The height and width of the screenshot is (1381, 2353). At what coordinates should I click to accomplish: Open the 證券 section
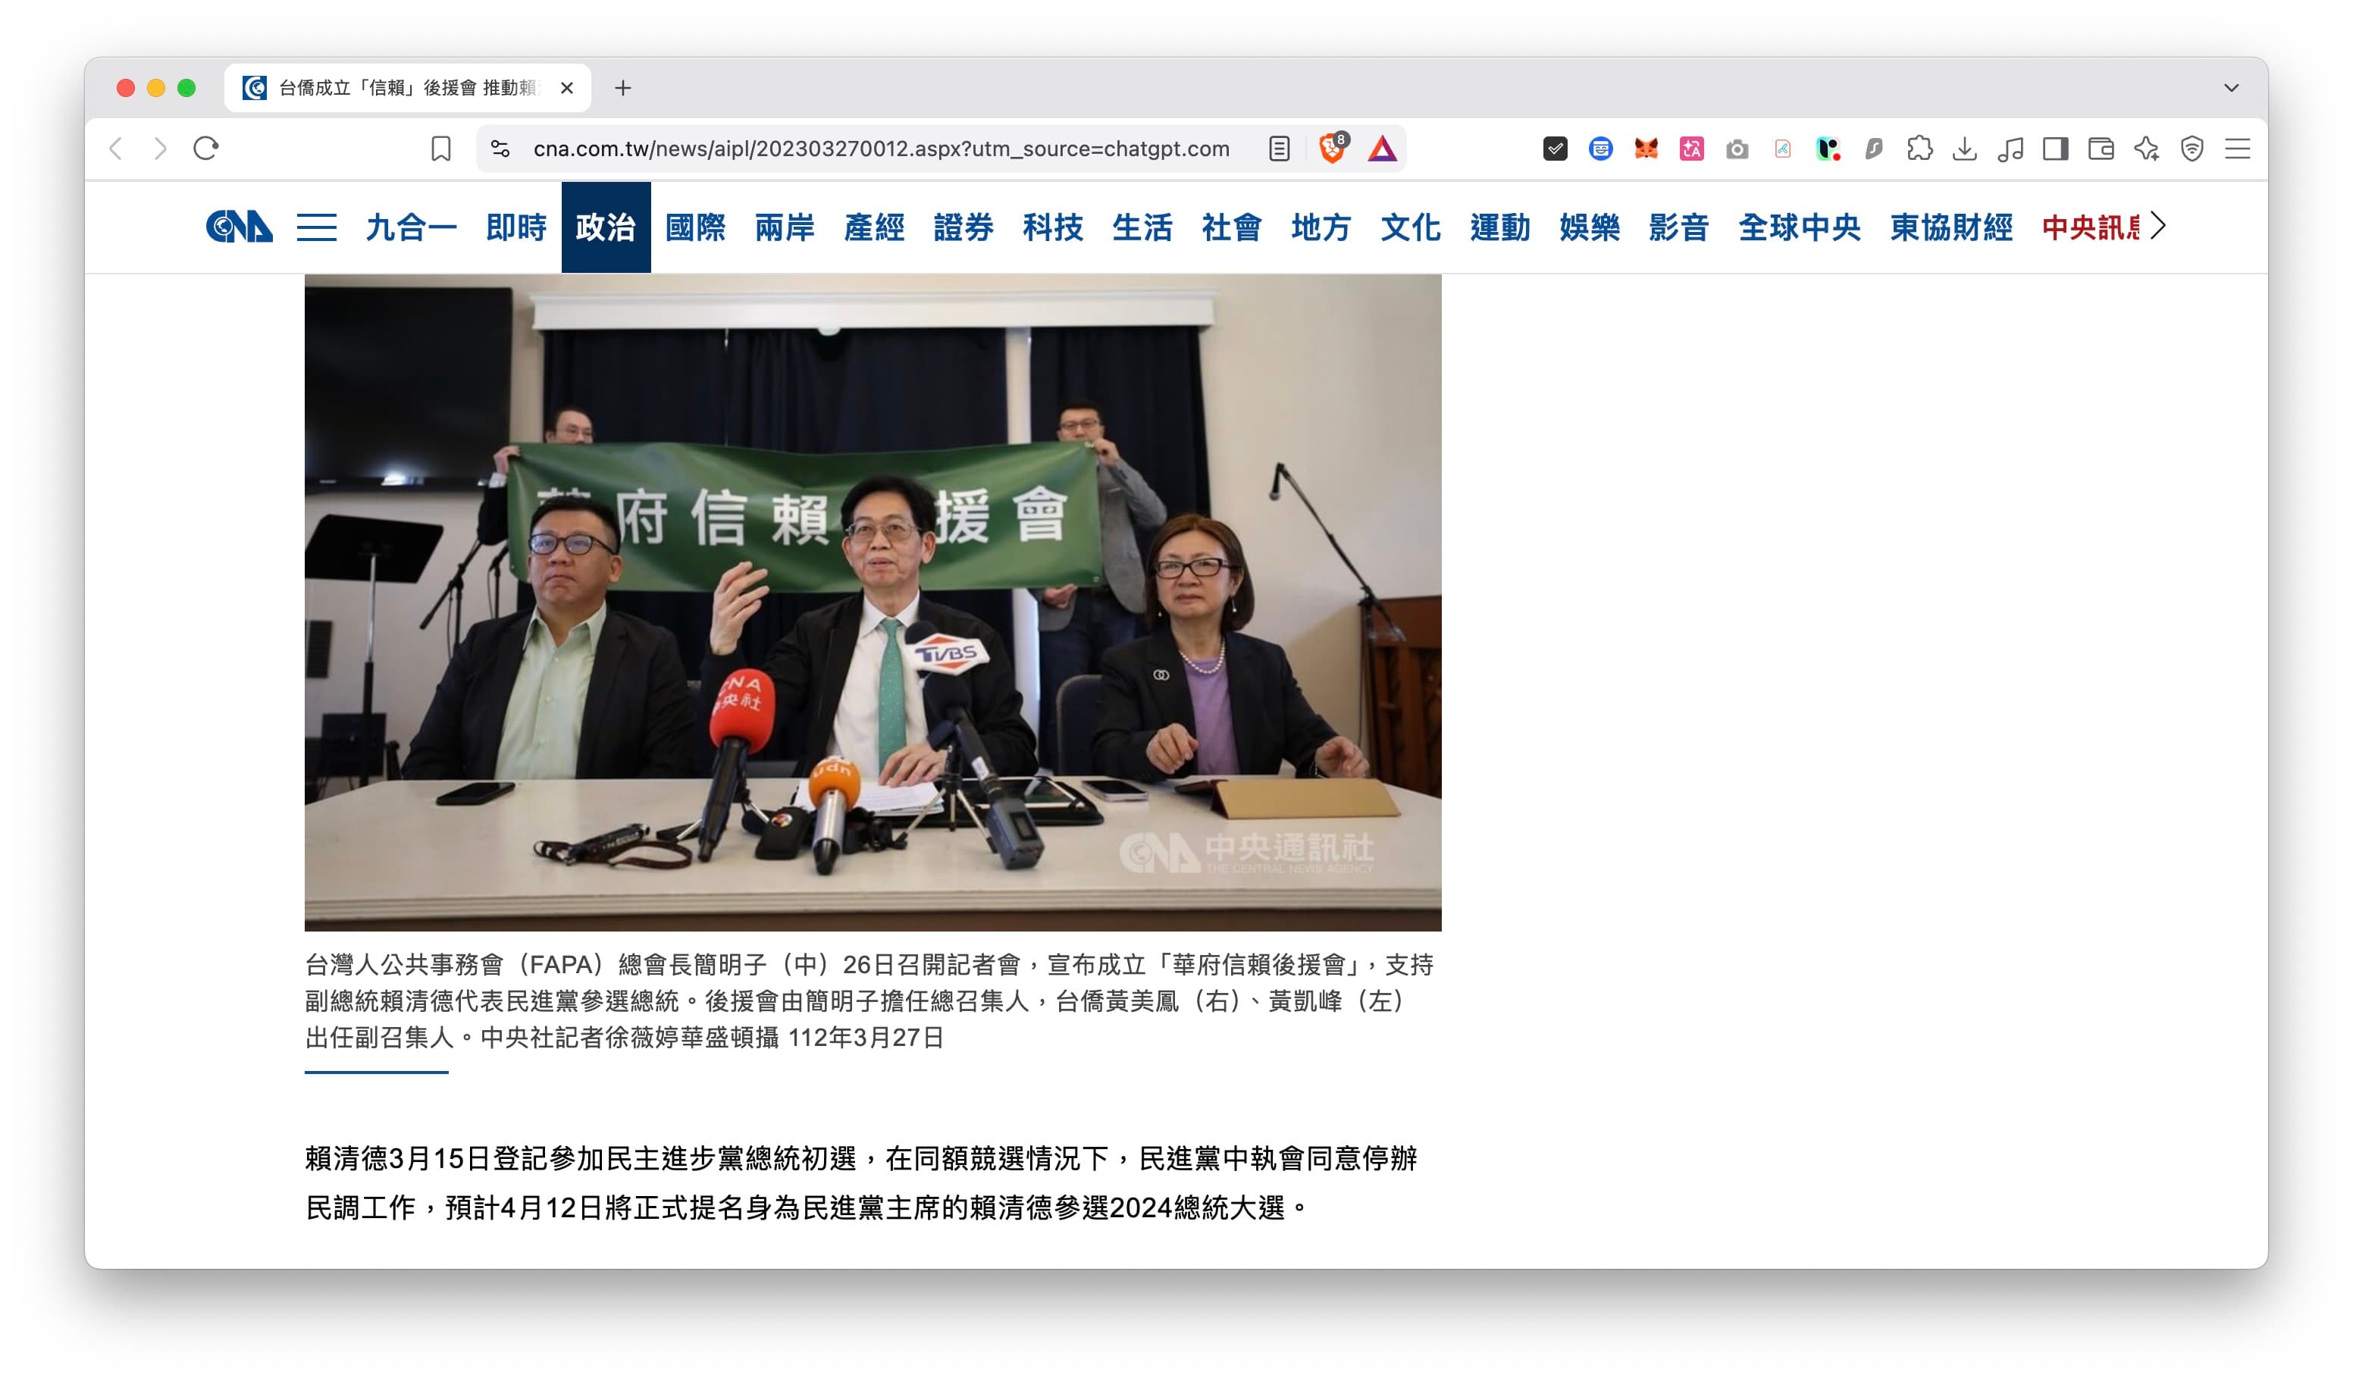click(963, 227)
